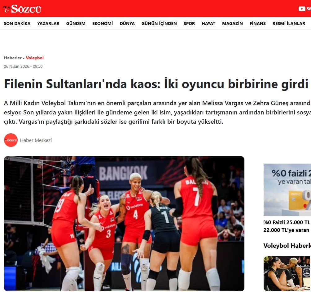Open Günün İçinden menu item
The height and width of the screenshot is (295, 311).
pos(159,24)
